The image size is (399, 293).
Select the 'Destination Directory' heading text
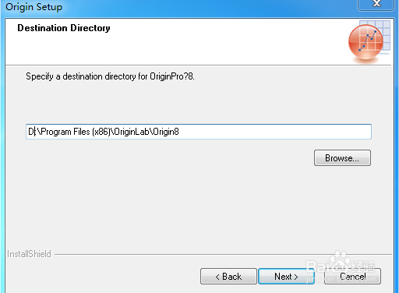64,28
